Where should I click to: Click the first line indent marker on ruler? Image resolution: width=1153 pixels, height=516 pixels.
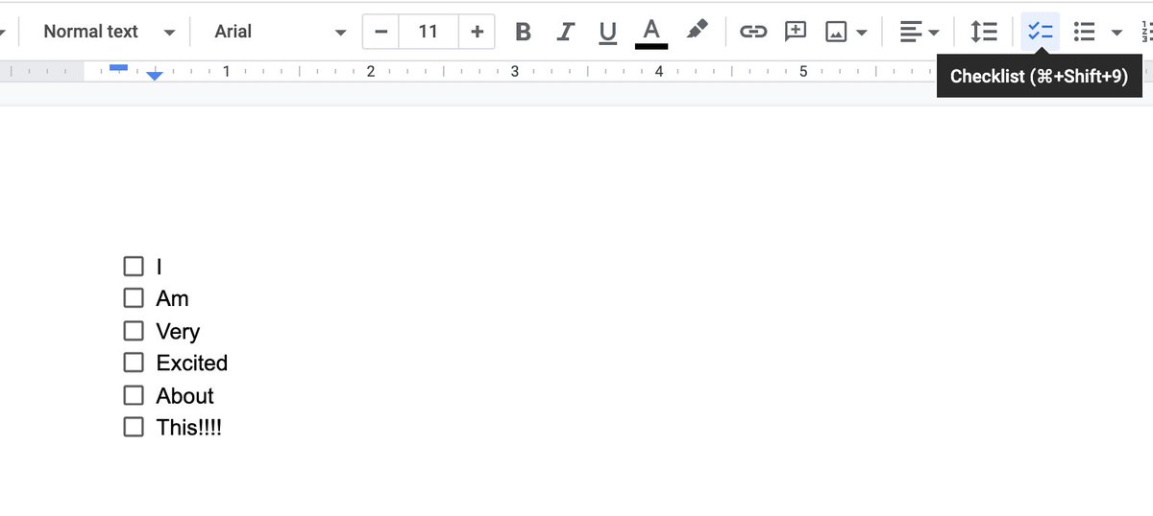tap(119, 67)
